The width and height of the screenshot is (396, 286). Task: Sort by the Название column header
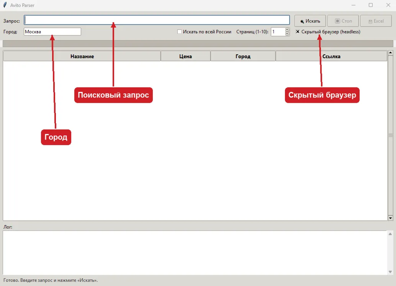point(82,56)
